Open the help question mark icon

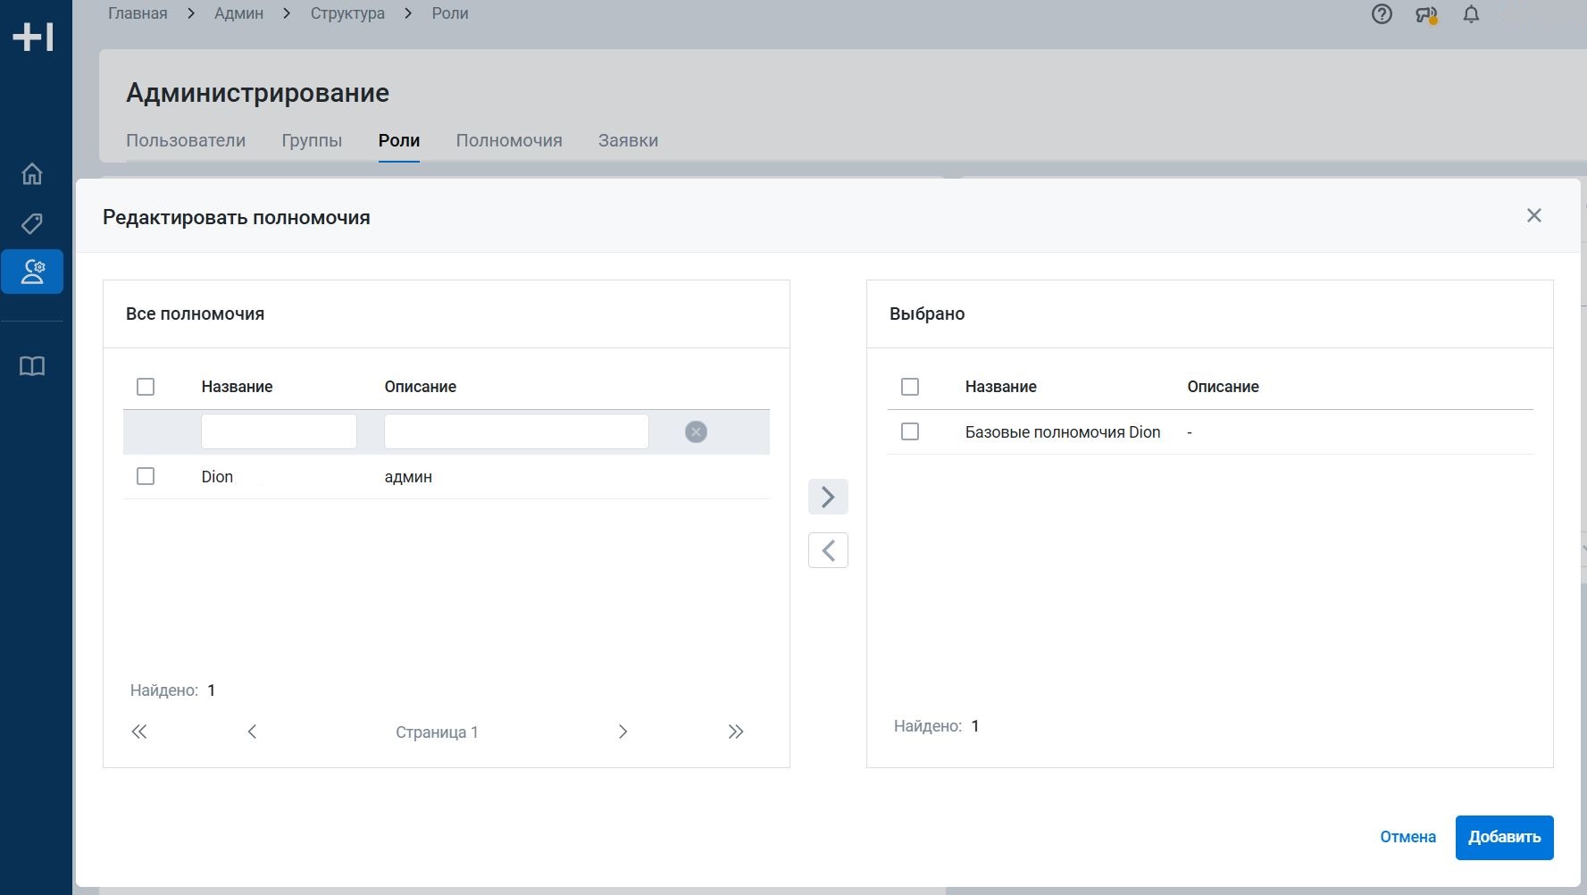(1382, 14)
